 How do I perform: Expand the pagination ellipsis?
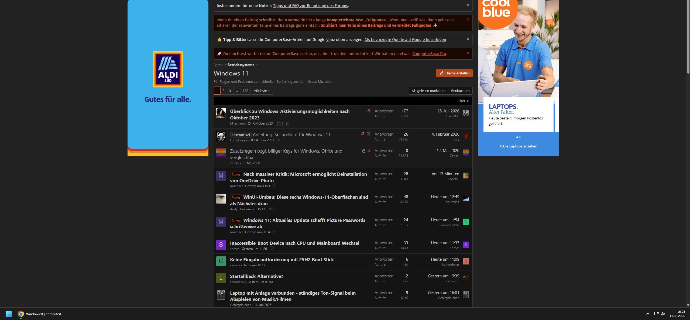(x=236, y=91)
